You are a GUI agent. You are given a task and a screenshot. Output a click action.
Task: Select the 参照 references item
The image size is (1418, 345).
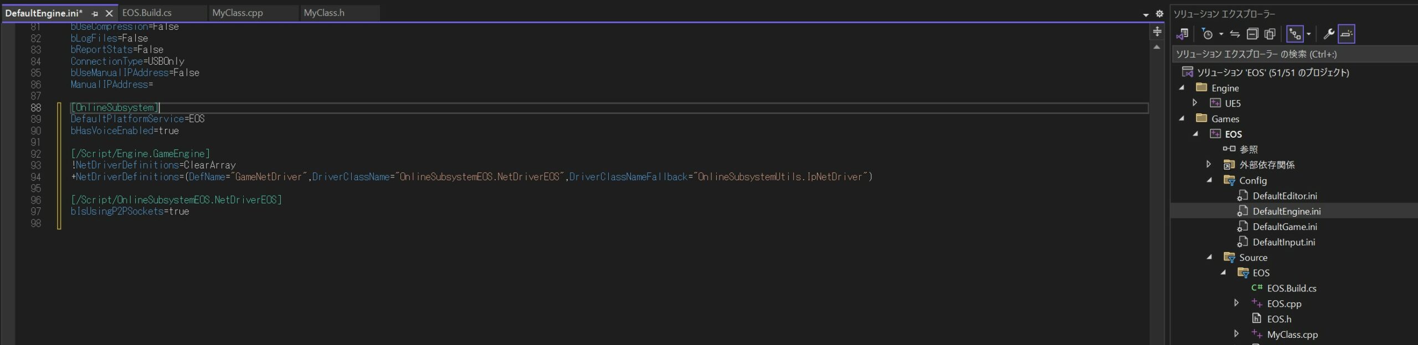point(1249,149)
